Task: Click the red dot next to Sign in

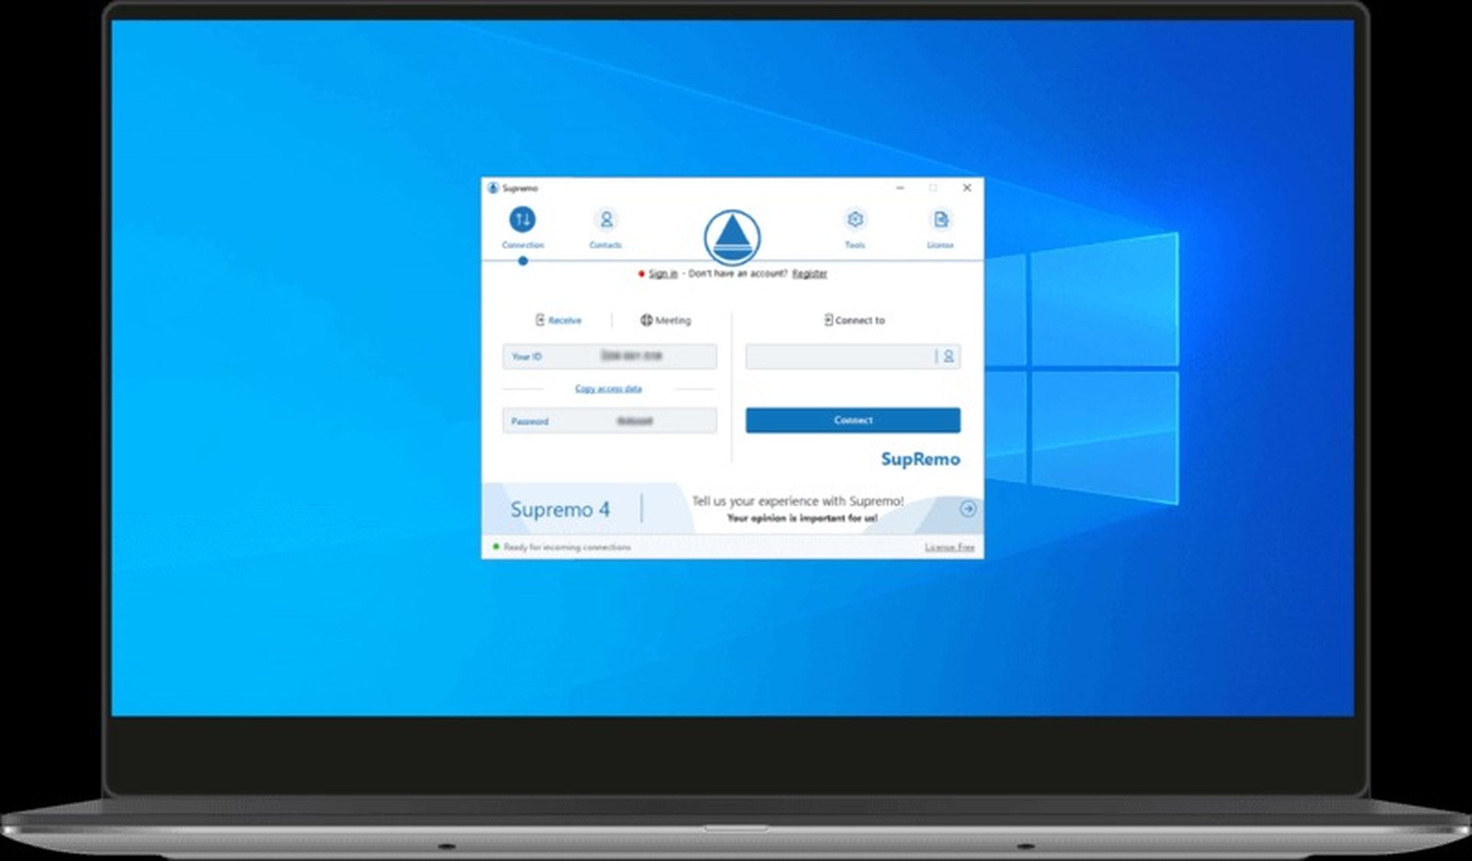Action: click(642, 273)
